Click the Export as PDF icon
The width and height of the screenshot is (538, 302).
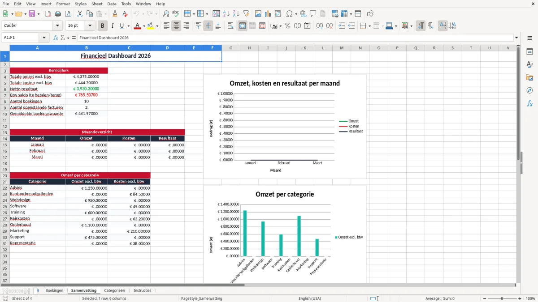48,14
